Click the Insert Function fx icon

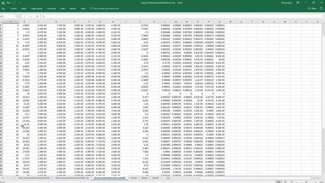[37, 16]
